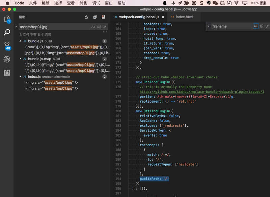Collapse all search results
The image size is (270, 197).
pos(95,17)
